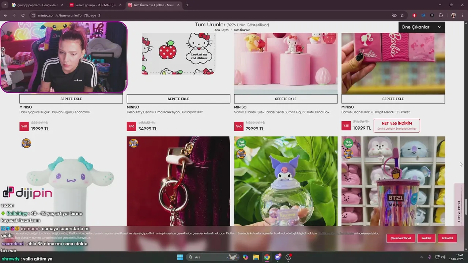Screen dimensions: 468x263
Task: View site information icon in address bar
Action: (x=33, y=15)
